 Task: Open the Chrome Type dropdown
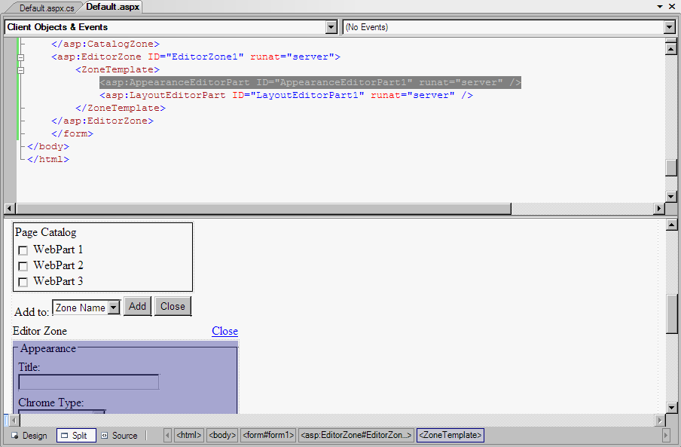click(99, 412)
